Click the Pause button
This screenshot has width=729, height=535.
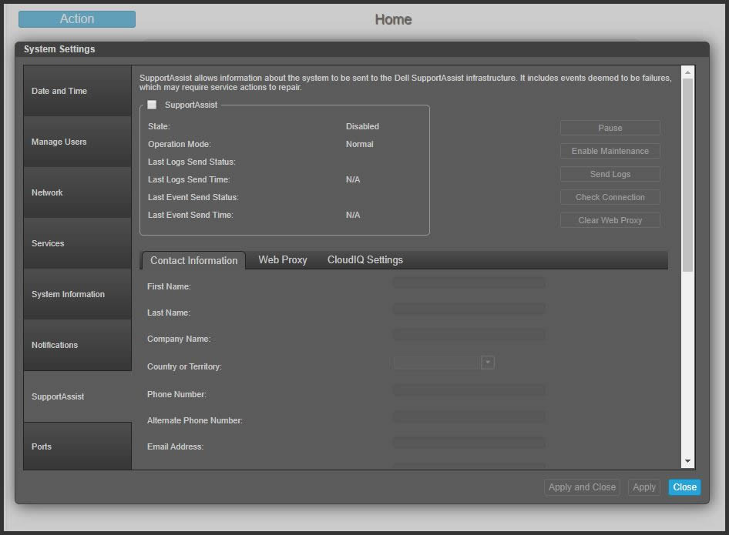point(610,128)
